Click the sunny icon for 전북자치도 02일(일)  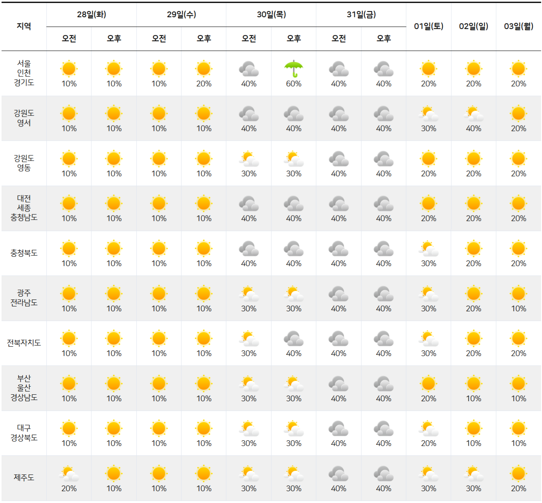(474, 339)
